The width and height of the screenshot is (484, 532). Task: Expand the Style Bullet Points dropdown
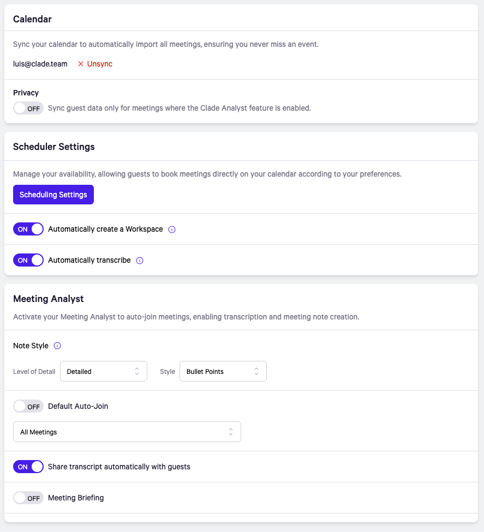click(223, 371)
